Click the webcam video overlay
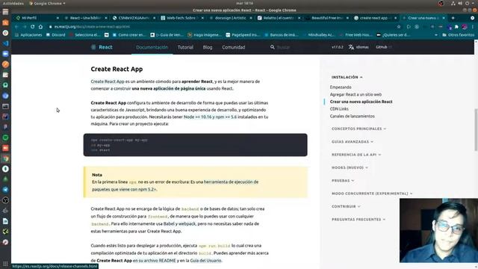The image size is (478, 269). point(438,231)
